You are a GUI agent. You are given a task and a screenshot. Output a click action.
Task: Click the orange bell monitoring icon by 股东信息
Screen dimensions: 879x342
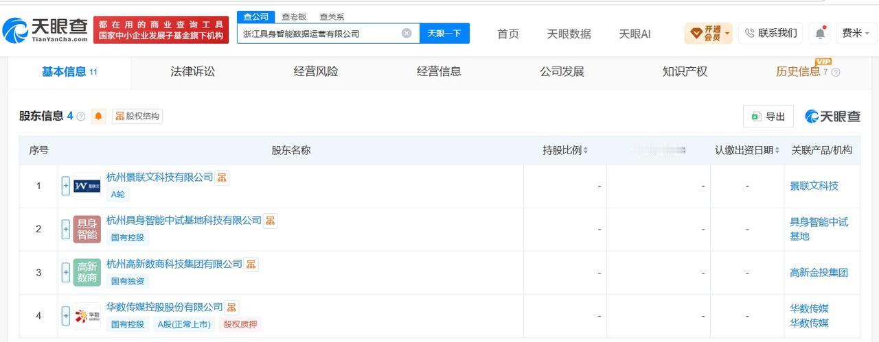click(99, 117)
